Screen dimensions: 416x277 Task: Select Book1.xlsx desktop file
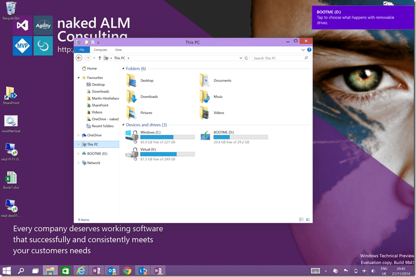(x=11, y=180)
